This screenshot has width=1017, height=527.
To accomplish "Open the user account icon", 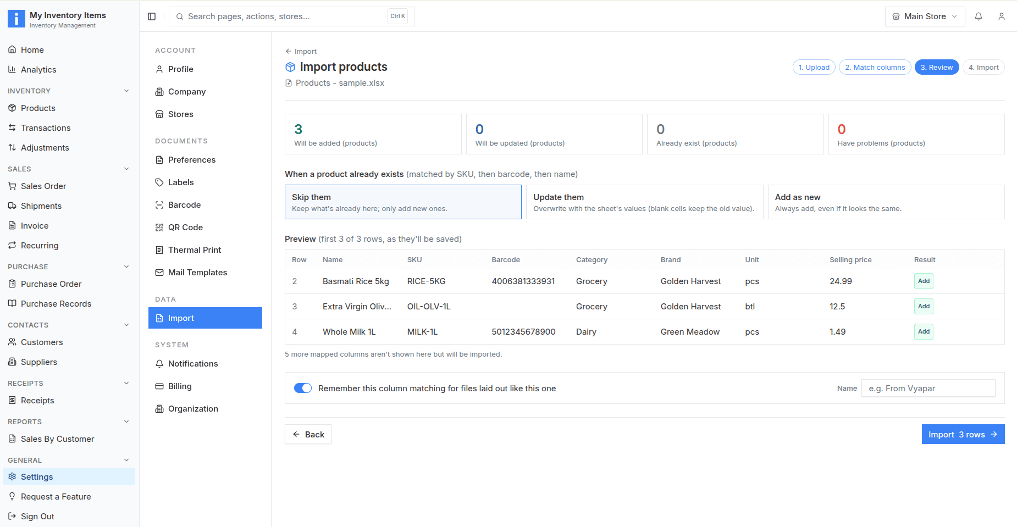I will point(1002,16).
